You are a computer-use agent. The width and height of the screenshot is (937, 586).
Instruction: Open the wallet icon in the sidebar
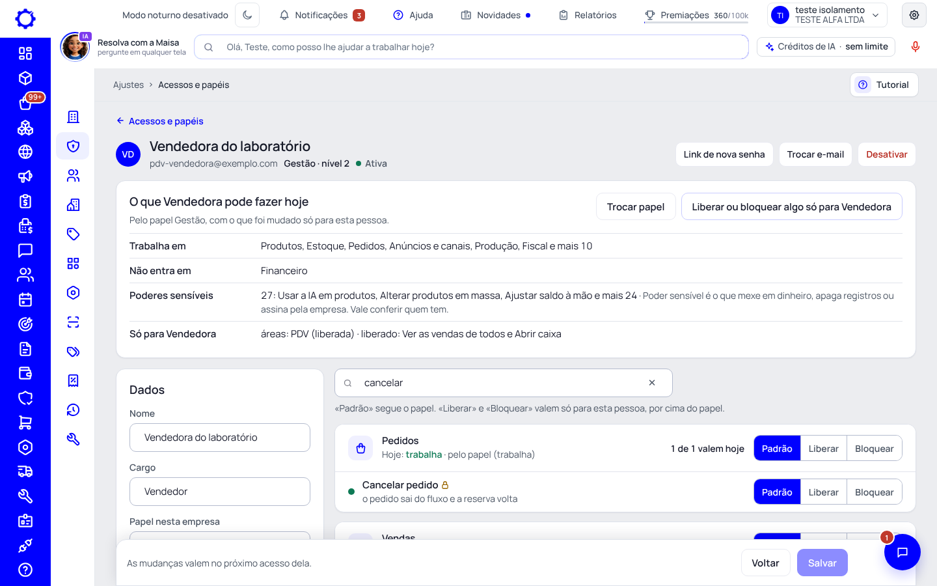pos(25,373)
